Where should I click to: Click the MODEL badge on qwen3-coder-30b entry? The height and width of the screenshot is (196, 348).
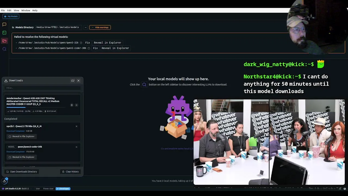(11, 147)
